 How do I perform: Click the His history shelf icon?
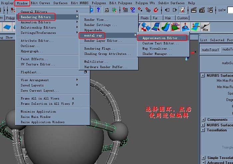tap(205, 27)
